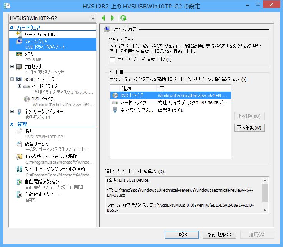
Task: Click the green forward arrow icon
Action: [112, 18]
